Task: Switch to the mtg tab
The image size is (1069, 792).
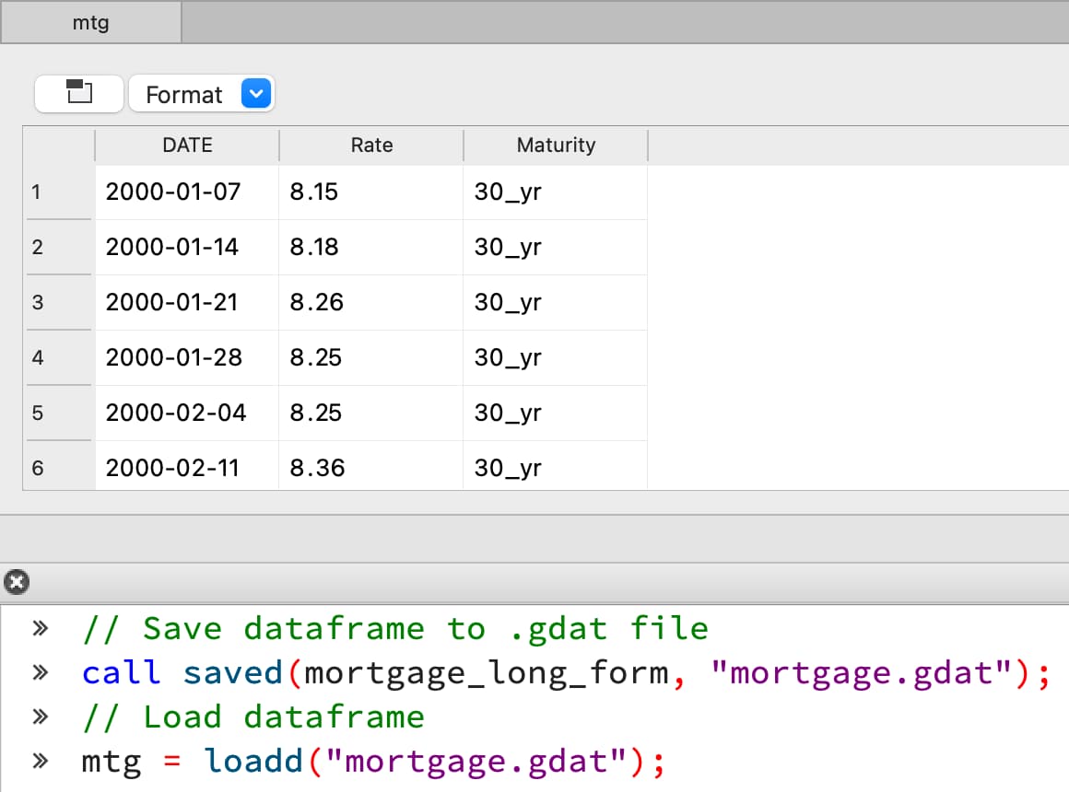Action: click(90, 22)
